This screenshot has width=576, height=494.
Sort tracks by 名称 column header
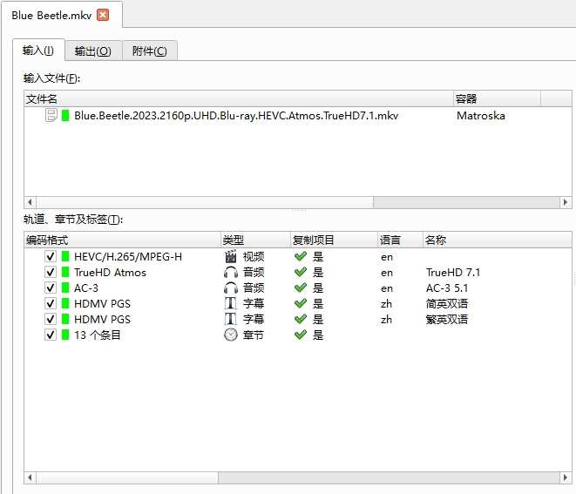click(498, 240)
